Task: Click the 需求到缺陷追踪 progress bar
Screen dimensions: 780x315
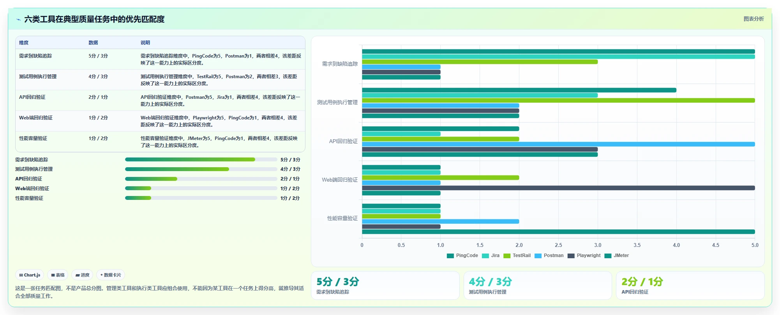Action: 201,159
